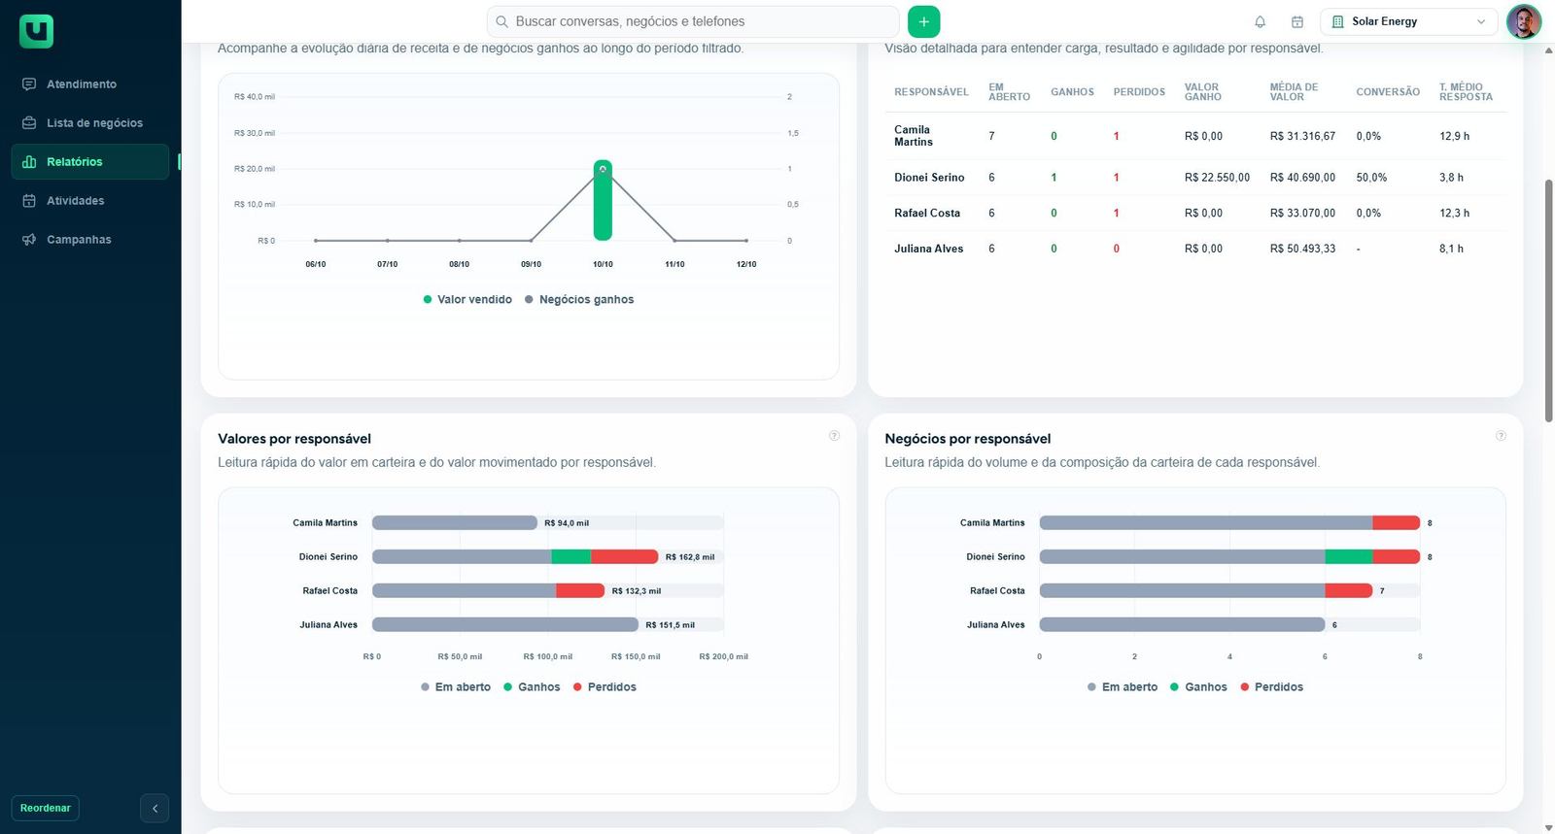This screenshot has height=834, width=1555.
Task: Open help icon for Negócios por responsável
Action: (x=1501, y=436)
